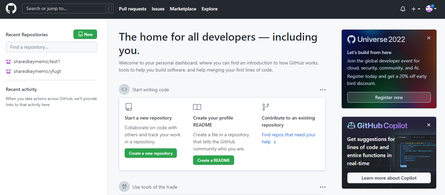445x195 pixels.
Task: Open the Issues page
Action: coord(158,9)
